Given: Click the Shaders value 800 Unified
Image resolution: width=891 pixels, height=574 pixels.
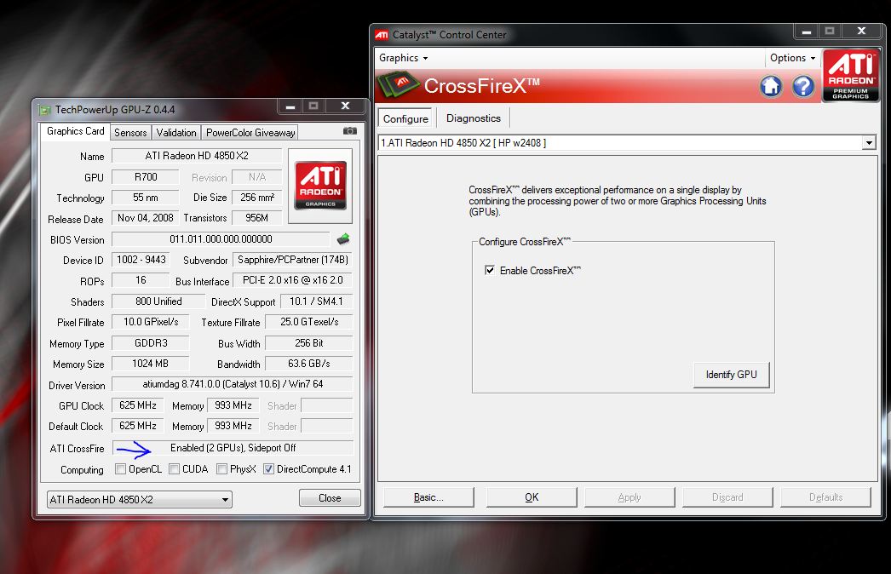Looking at the screenshot, I should coord(158,301).
